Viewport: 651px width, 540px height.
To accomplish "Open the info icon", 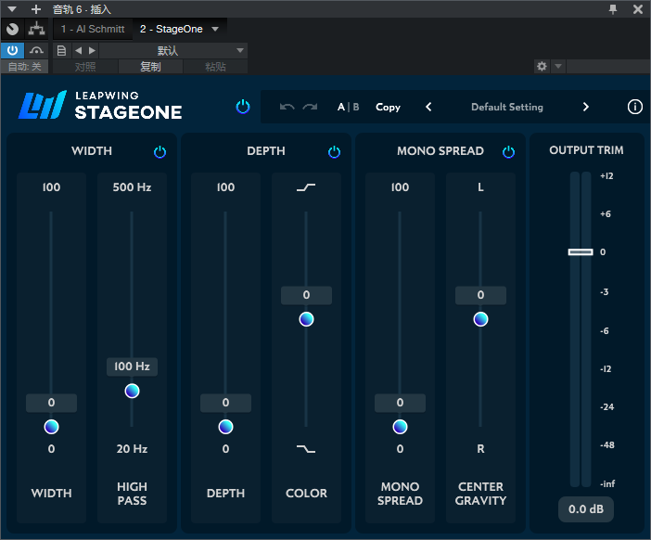I will tap(634, 107).
